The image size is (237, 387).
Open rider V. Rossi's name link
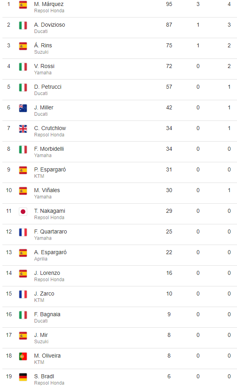pyautogui.click(x=44, y=66)
